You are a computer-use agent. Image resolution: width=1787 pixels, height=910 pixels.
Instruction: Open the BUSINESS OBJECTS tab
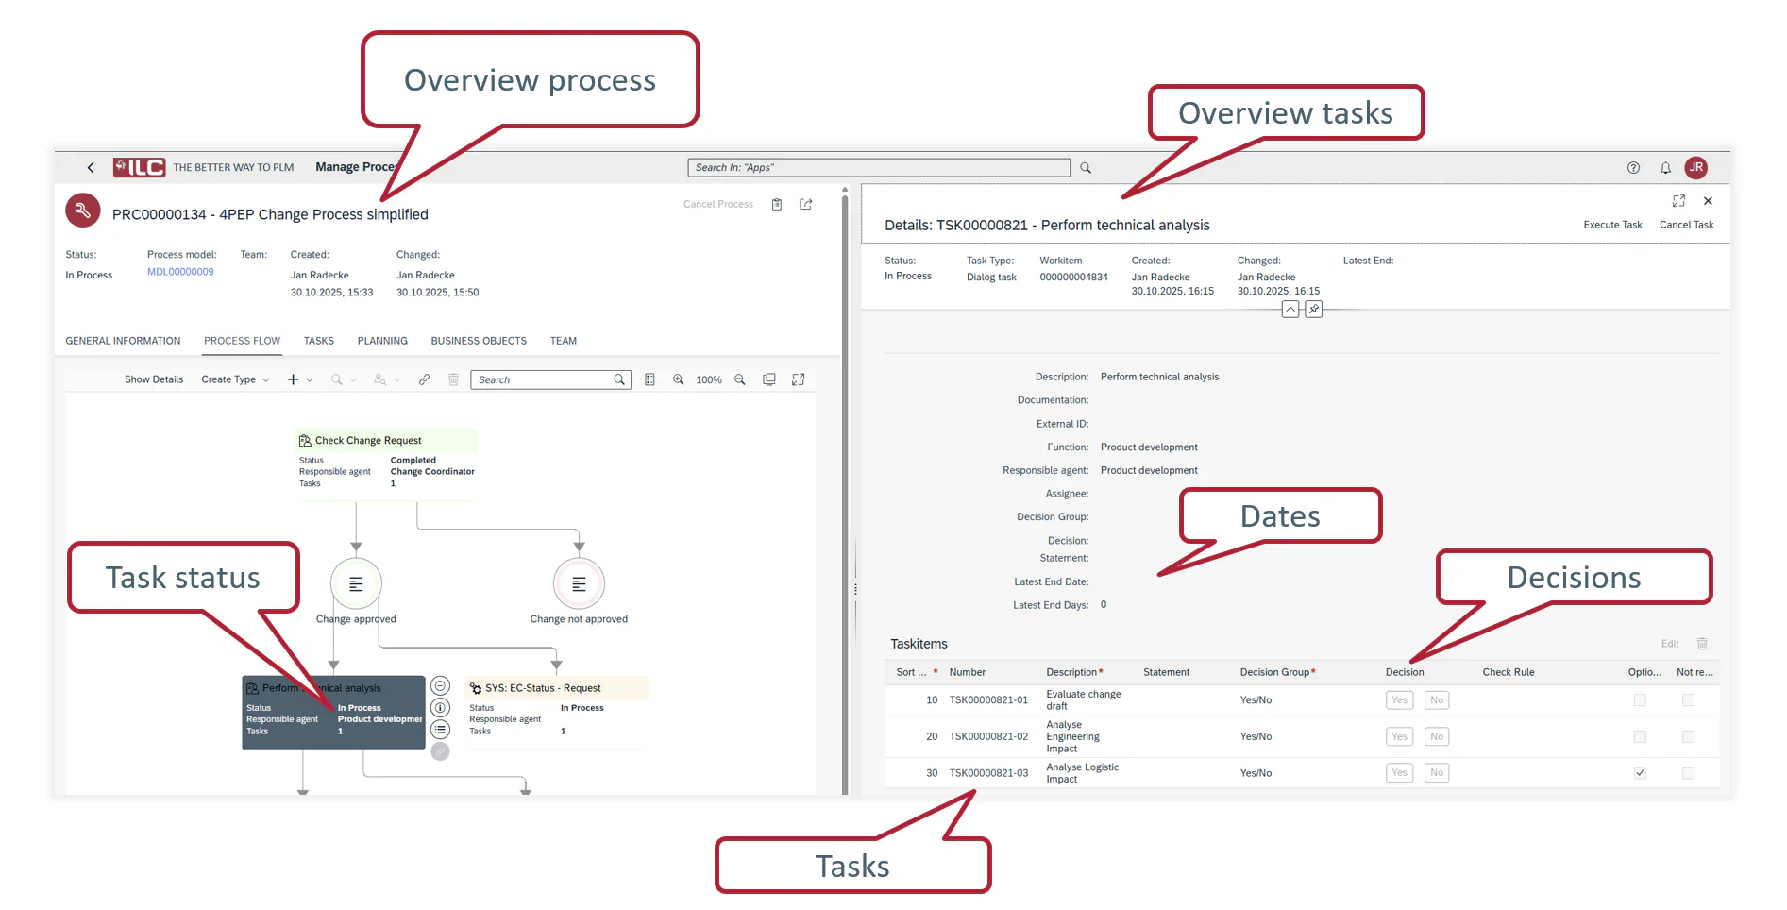(479, 341)
